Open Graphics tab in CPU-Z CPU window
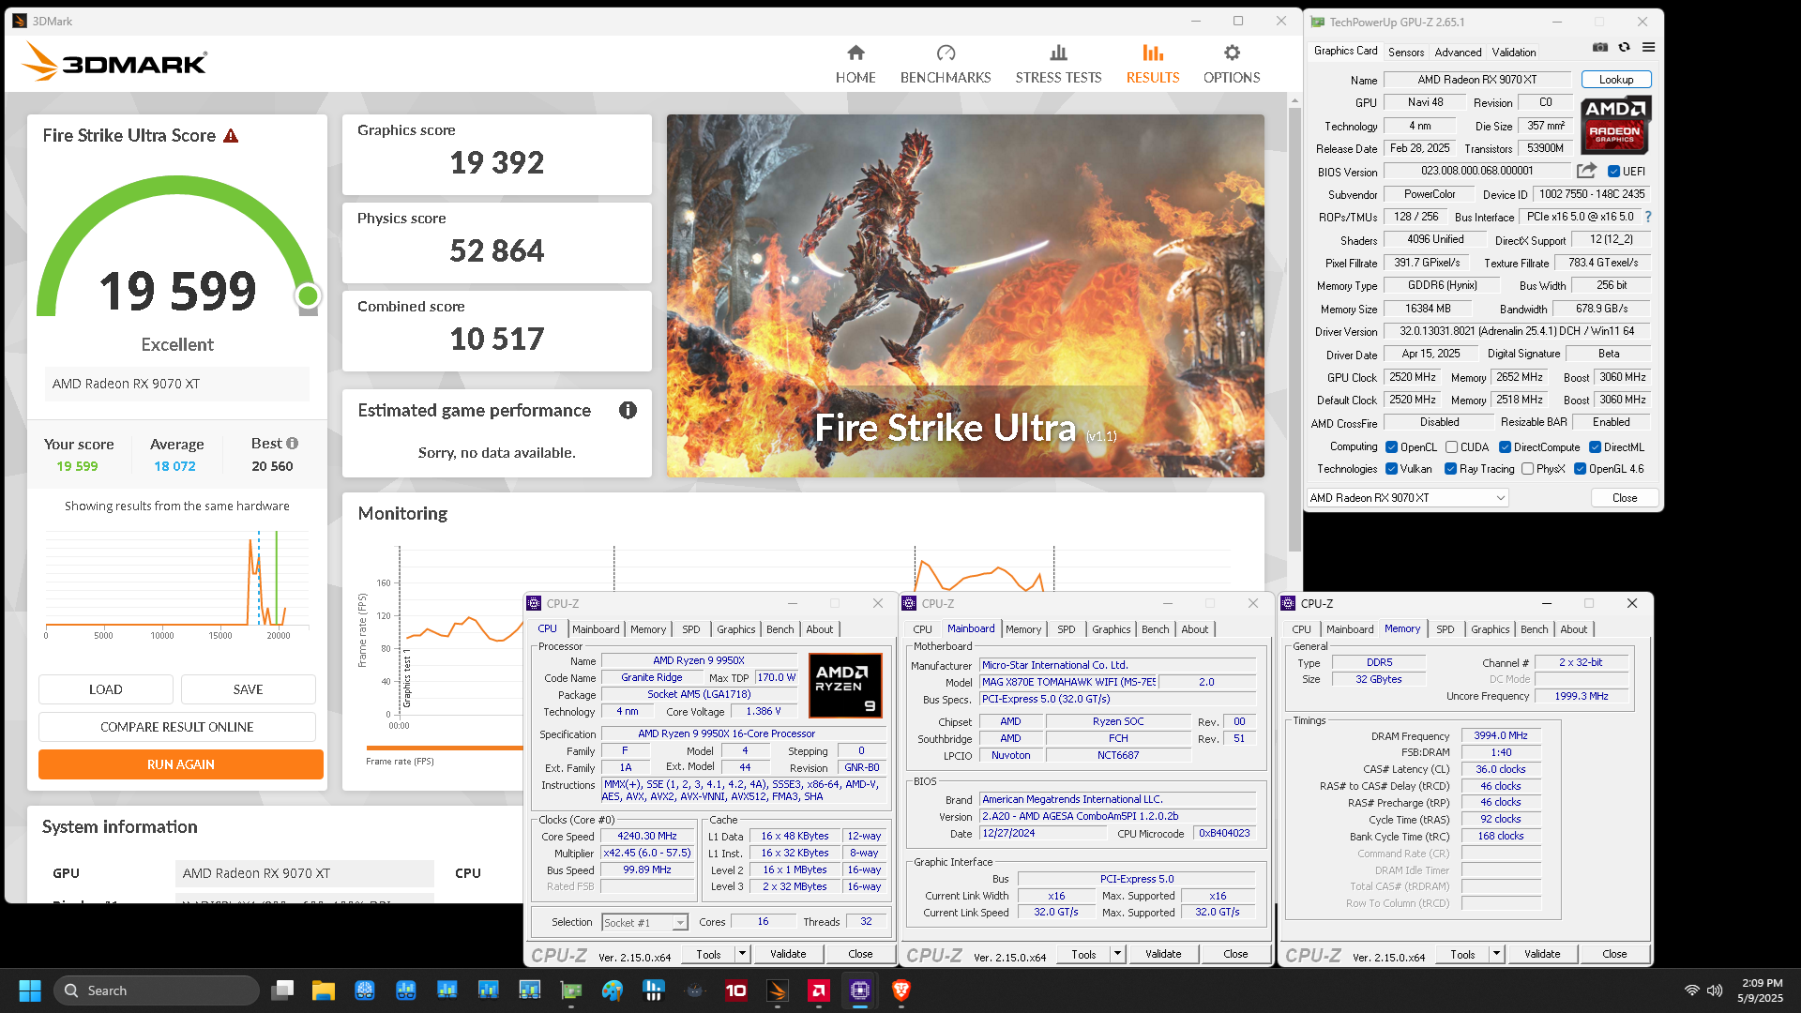 pos(736,629)
